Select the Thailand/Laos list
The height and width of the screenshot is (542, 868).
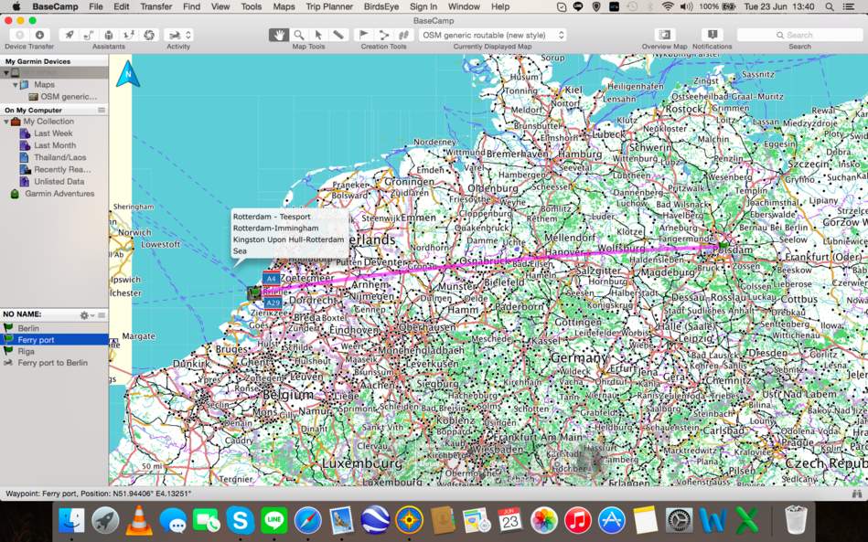(59, 157)
